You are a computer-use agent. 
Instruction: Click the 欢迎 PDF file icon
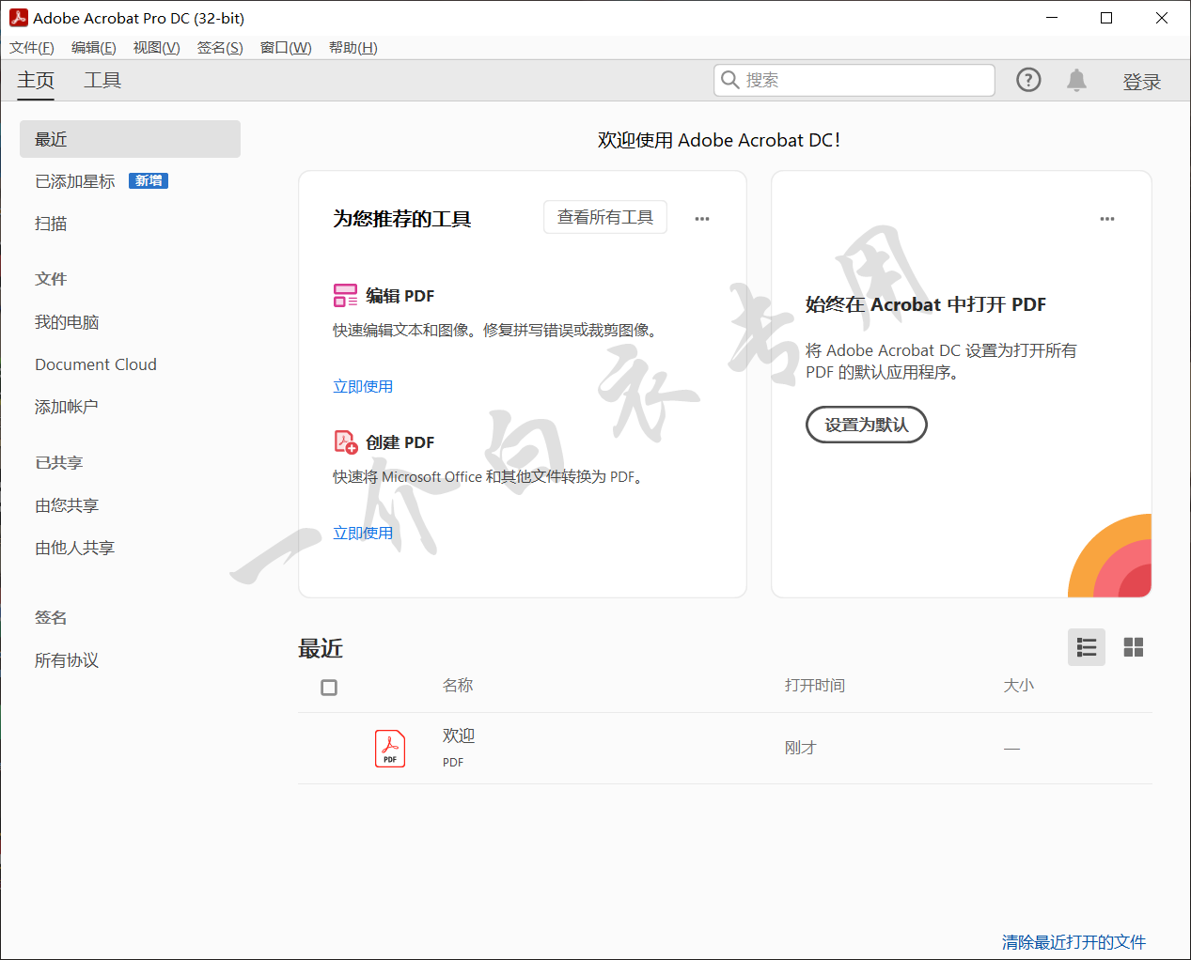coord(390,749)
